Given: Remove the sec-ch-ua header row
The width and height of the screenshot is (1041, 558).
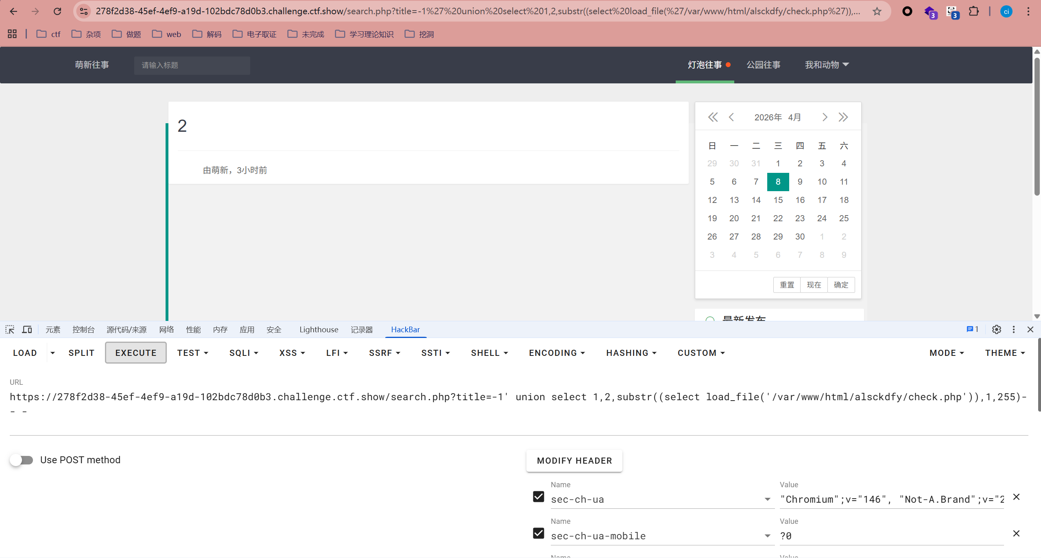Looking at the screenshot, I should [x=1016, y=497].
